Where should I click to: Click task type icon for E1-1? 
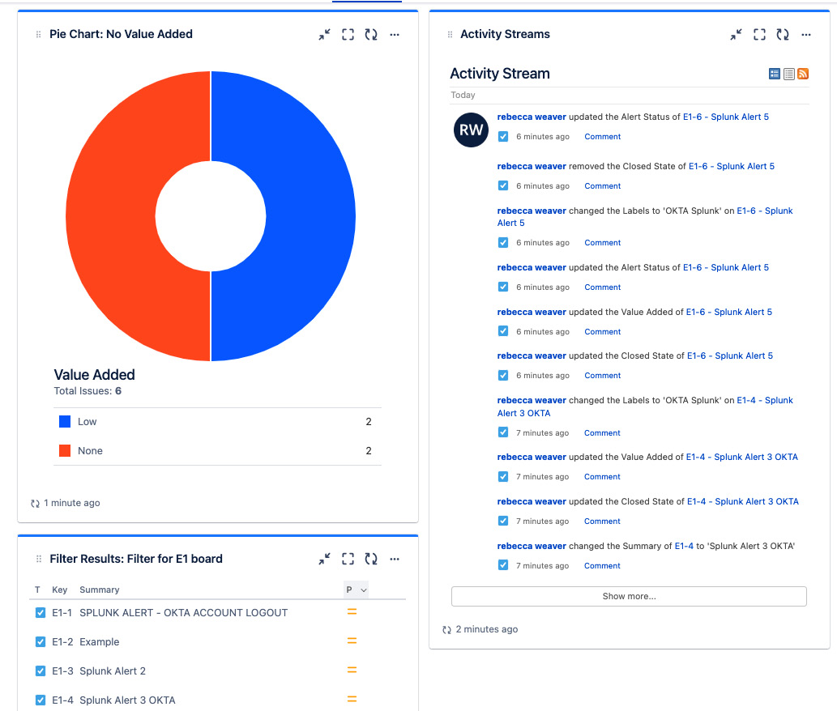41,613
